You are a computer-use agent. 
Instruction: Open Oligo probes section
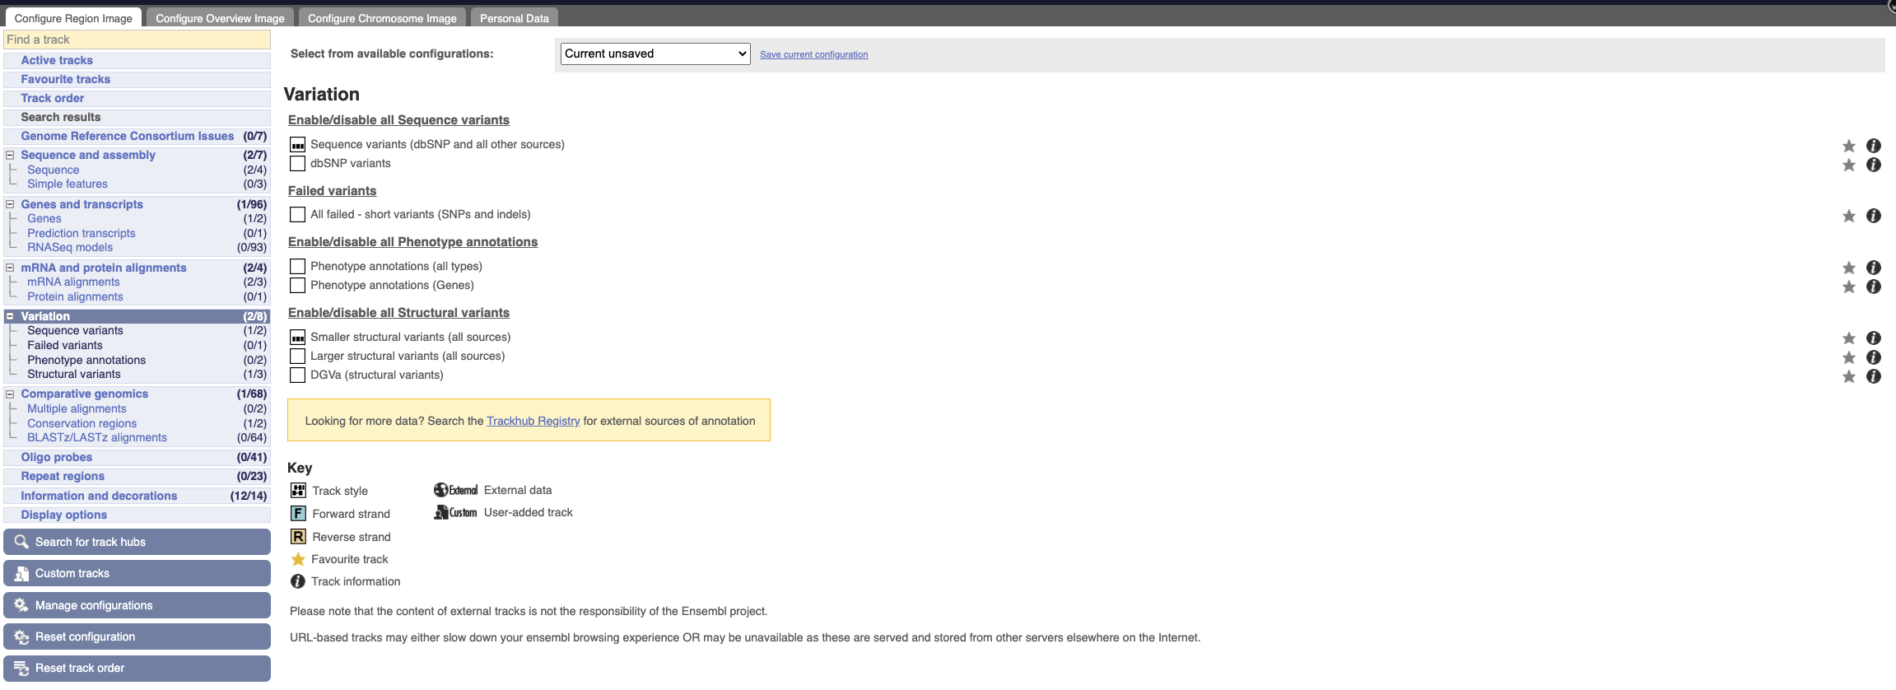pyautogui.click(x=57, y=457)
